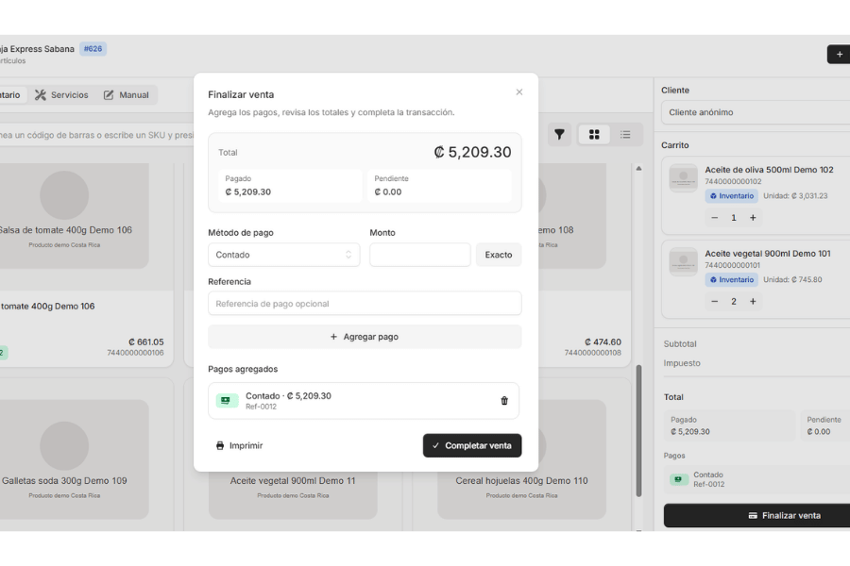This screenshot has width=850, height=566.
Task: Click the product list vertical scrollbar
Action: 638,430
